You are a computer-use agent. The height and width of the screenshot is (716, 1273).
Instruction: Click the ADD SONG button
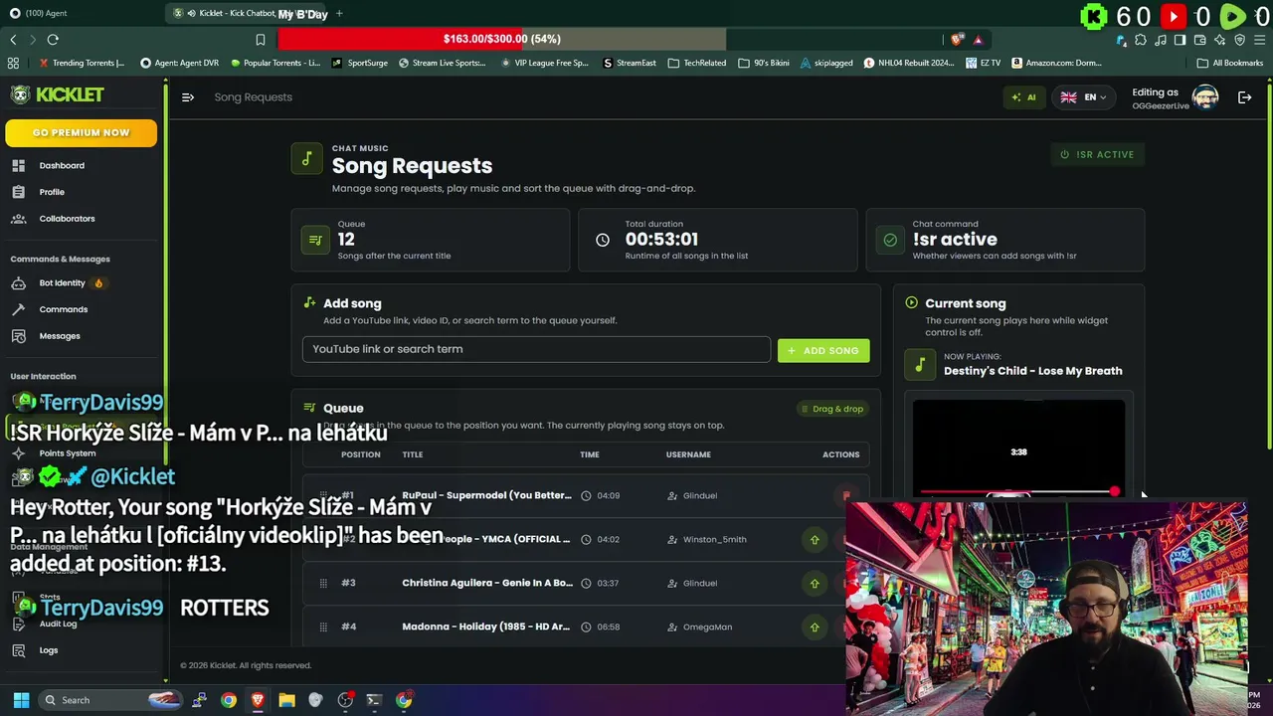pyautogui.click(x=823, y=350)
